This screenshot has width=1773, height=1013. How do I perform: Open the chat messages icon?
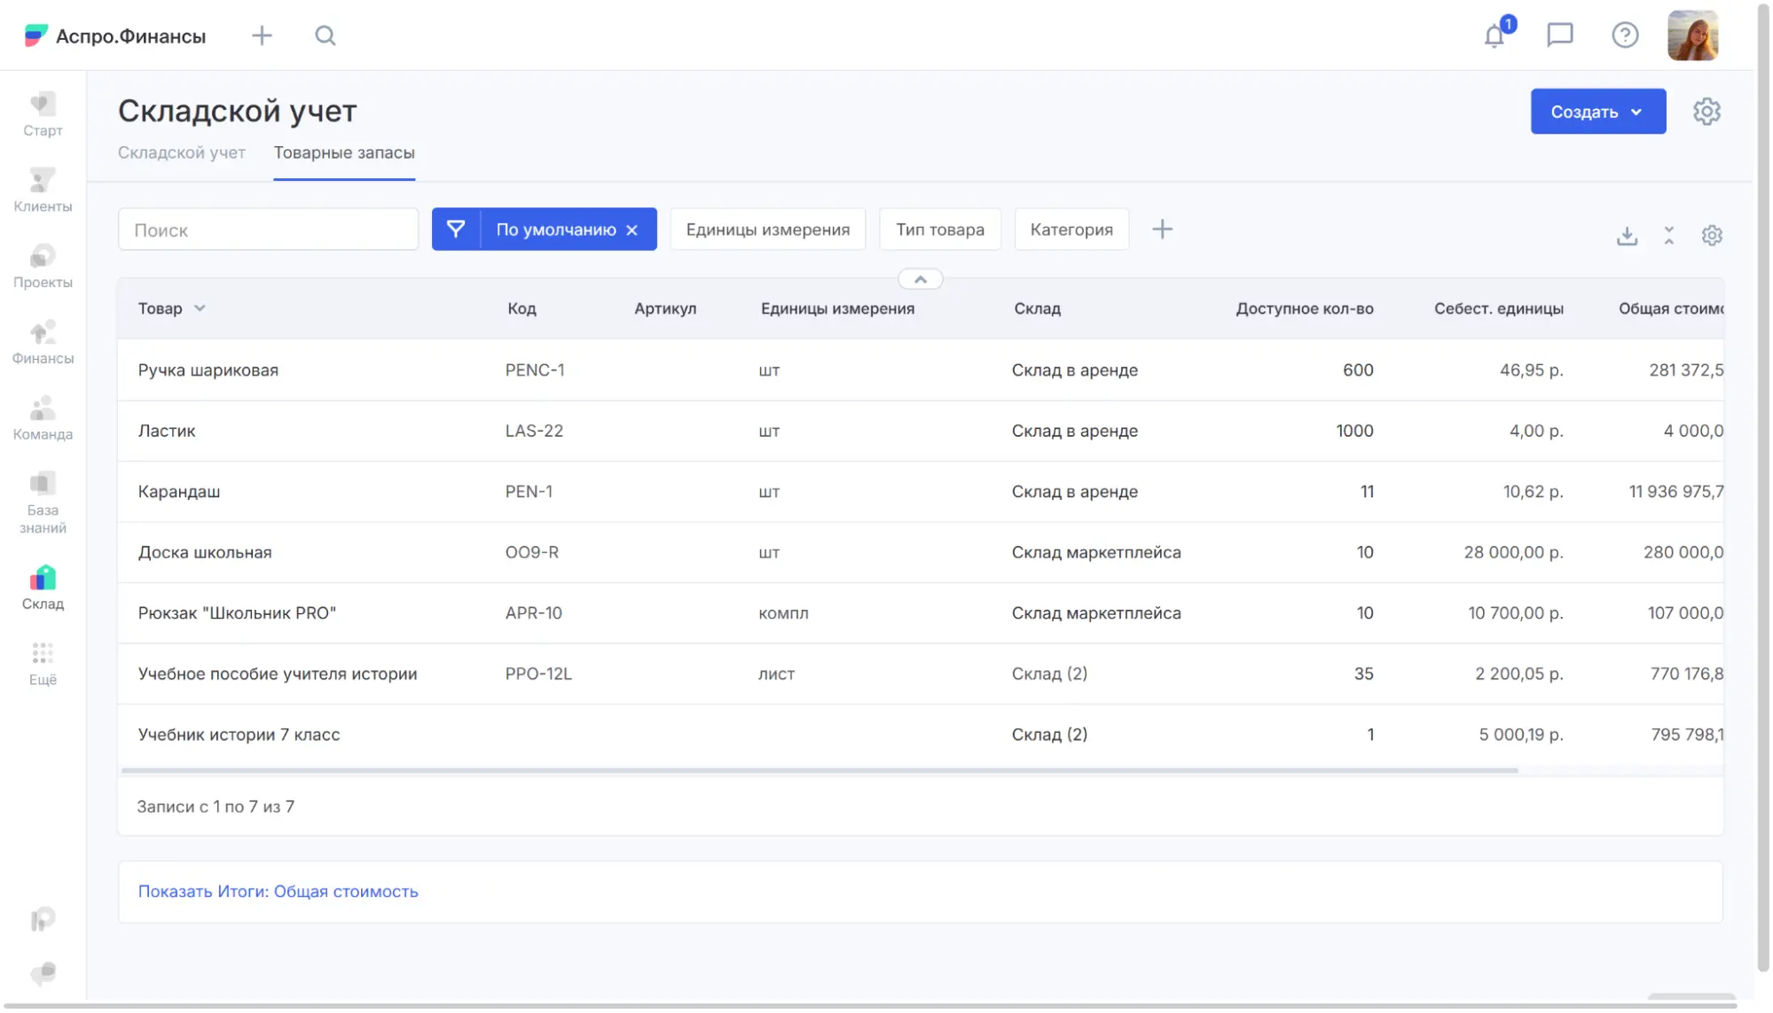[x=1559, y=35]
